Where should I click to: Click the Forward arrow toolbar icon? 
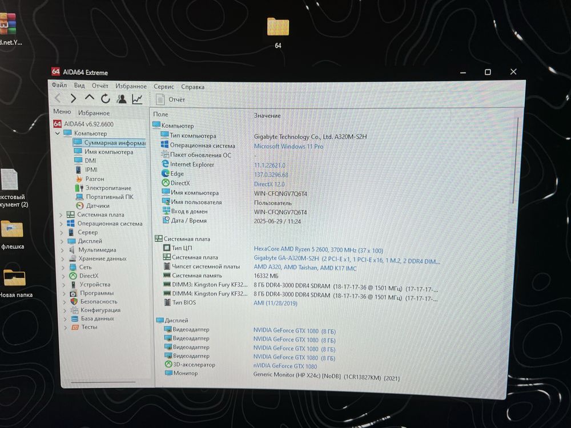73,98
